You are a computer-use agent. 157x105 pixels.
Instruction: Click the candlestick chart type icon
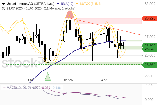tap(3, 4)
